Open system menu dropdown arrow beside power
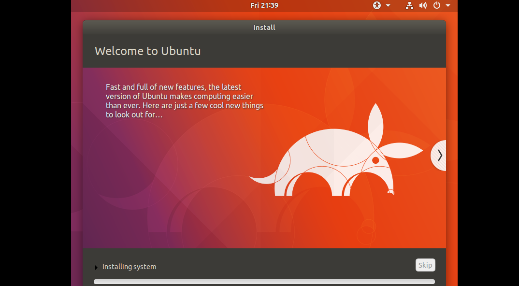 click(448, 5)
